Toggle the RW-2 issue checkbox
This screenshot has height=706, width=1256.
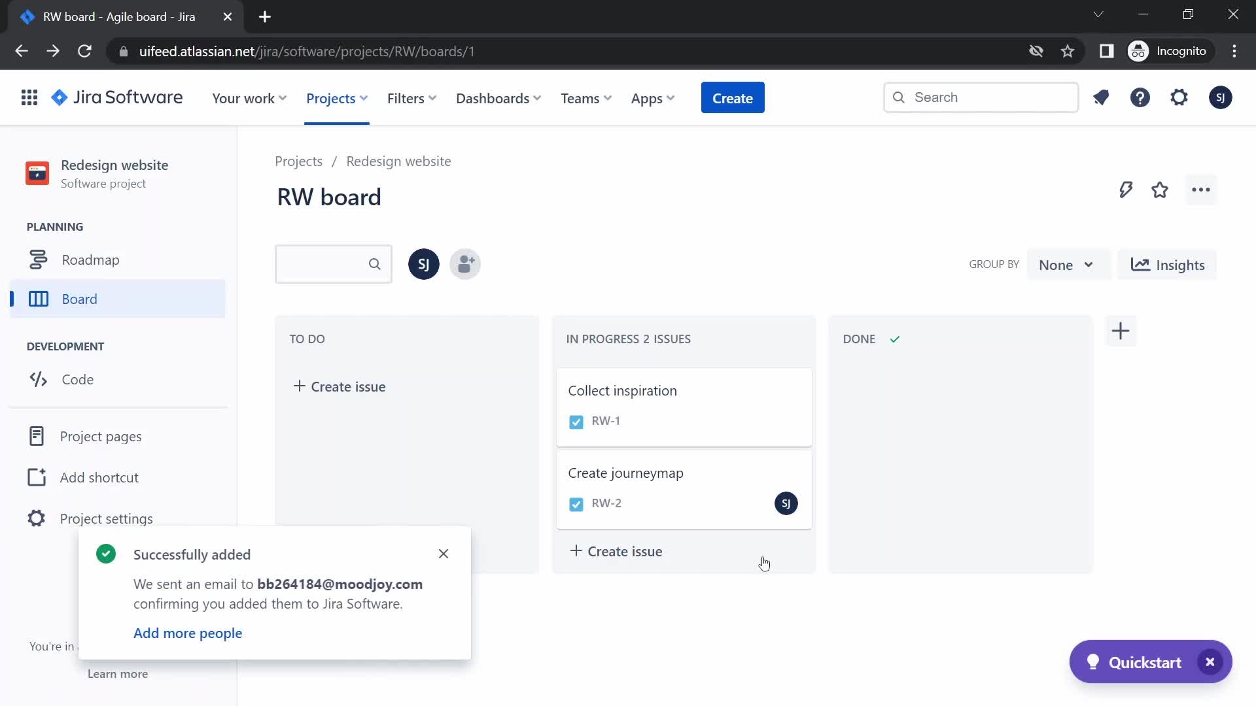pyautogui.click(x=576, y=503)
